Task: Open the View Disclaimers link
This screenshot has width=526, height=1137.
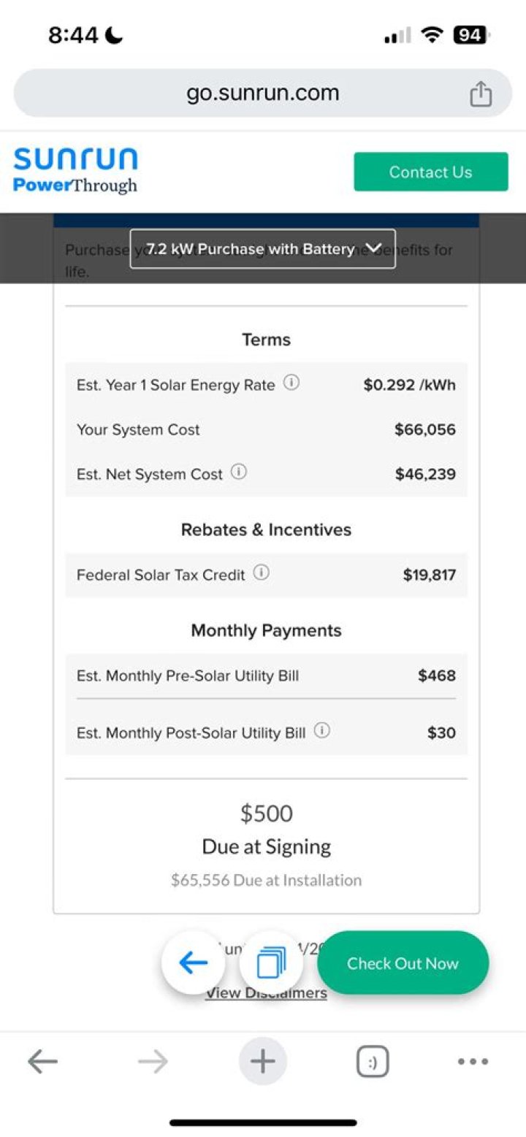Action: (266, 993)
